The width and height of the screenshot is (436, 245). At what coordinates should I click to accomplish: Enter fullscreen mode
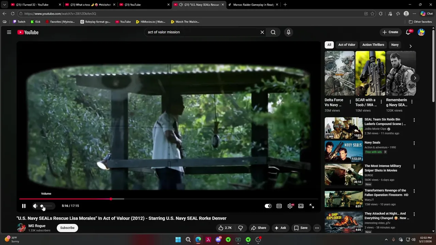[312, 206]
